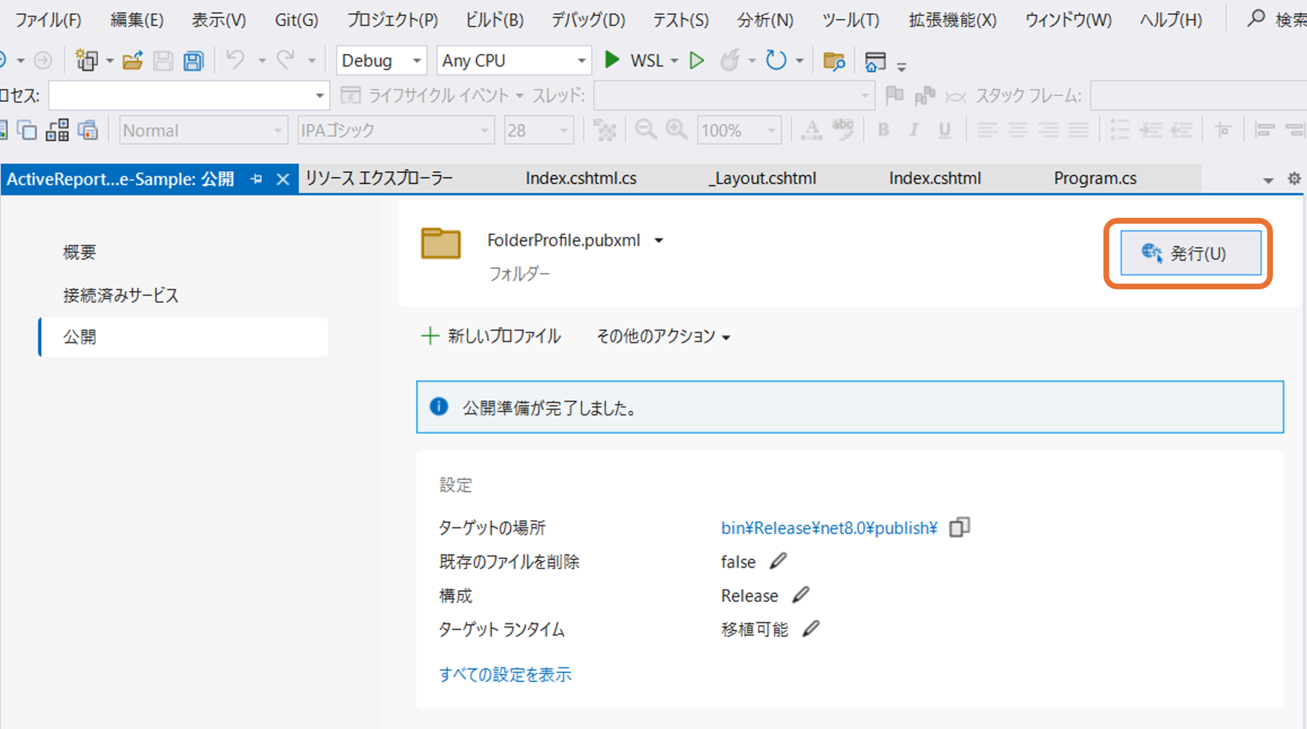Open the 編集(E) menu

click(x=137, y=20)
